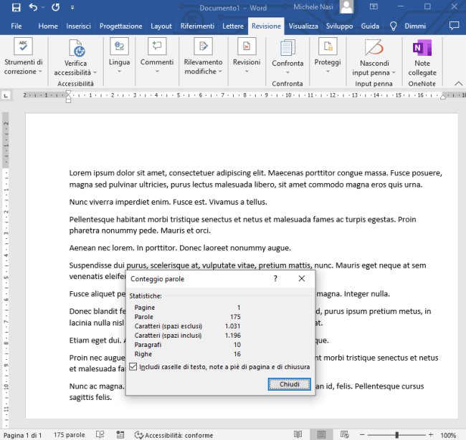
Task: Click the tab selector at ruler corner
Action: pos(6,95)
